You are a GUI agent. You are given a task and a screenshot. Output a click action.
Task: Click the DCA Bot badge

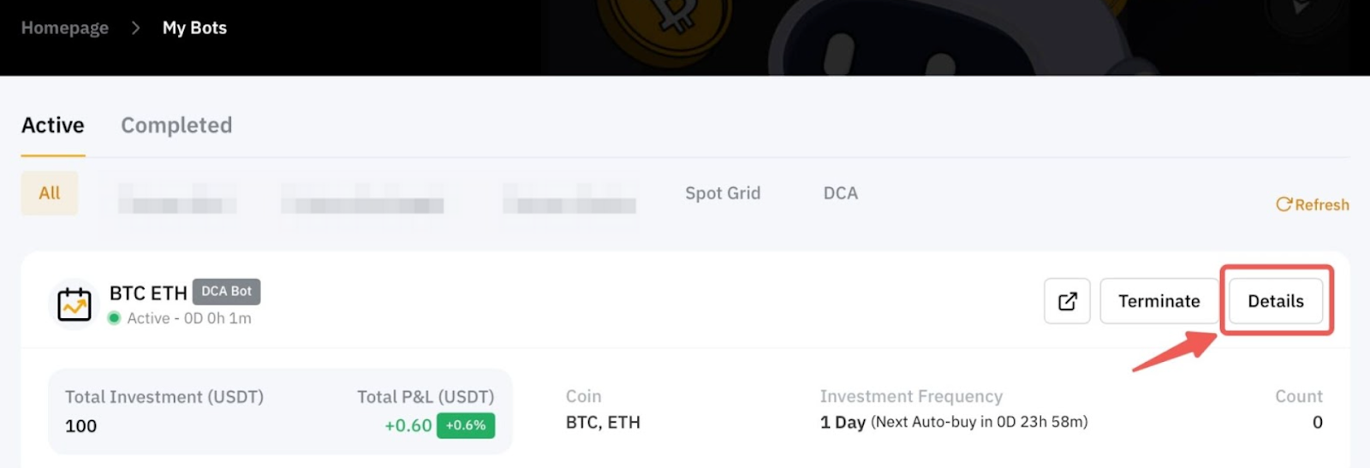point(226,292)
